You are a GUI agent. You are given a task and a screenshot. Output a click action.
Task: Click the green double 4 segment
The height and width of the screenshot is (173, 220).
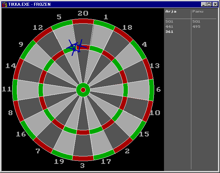(138, 49)
